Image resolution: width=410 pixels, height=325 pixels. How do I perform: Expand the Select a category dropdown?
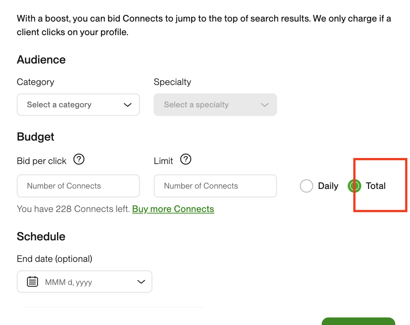click(78, 105)
